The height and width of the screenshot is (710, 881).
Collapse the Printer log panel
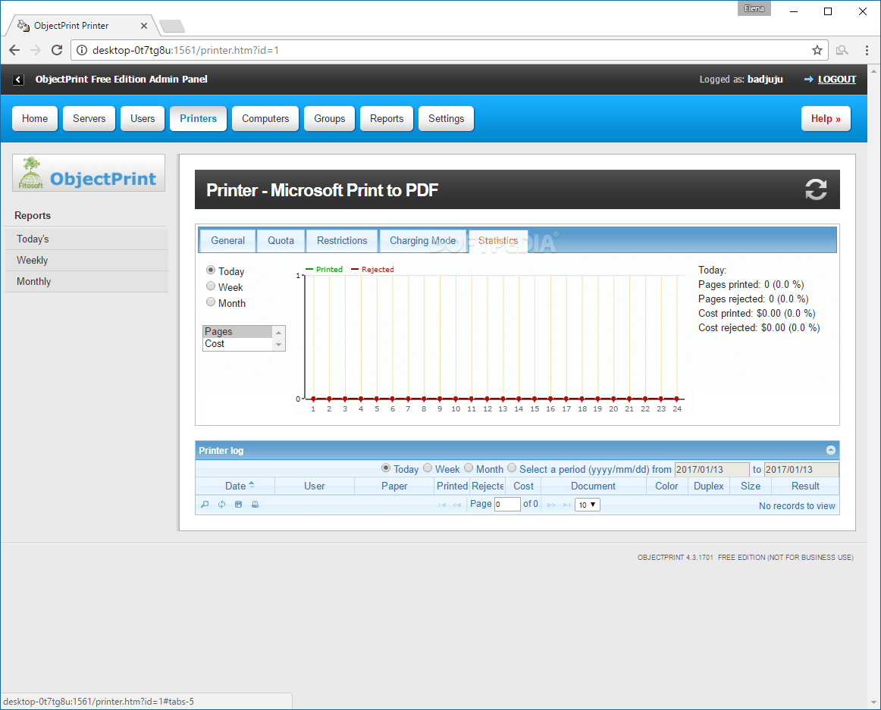tap(831, 450)
